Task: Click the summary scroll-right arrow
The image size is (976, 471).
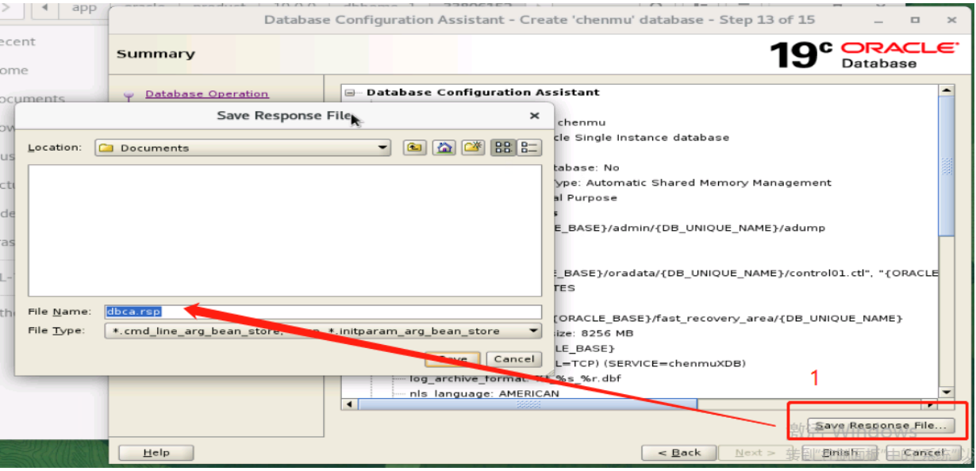Action: point(932,404)
